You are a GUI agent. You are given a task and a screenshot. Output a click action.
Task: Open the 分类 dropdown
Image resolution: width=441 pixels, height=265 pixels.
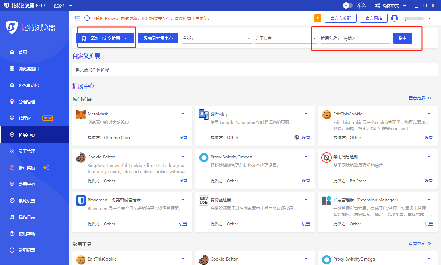tap(217, 39)
